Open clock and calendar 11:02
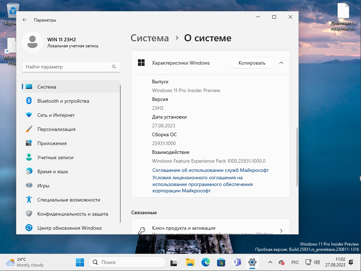This screenshot has width=361, height=271. click(335, 262)
